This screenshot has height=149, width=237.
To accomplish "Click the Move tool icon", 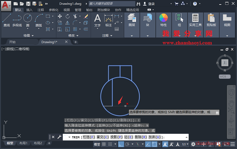I will (60, 16).
